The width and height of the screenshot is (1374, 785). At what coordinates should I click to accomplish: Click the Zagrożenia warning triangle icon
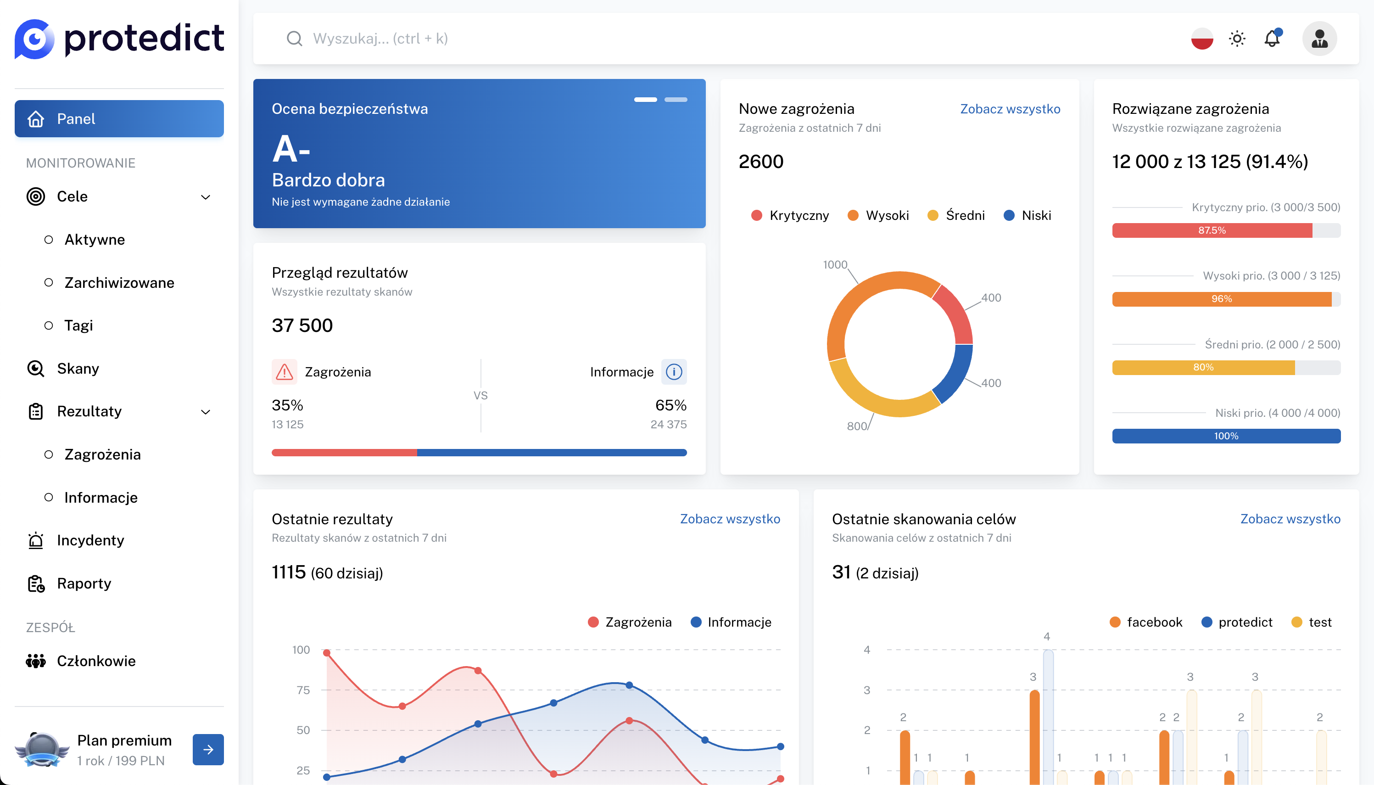pyautogui.click(x=284, y=372)
